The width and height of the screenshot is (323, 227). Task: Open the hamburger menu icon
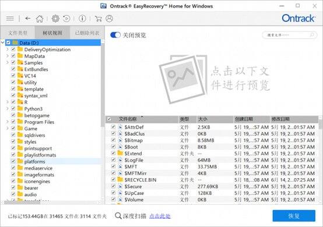pos(10,19)
